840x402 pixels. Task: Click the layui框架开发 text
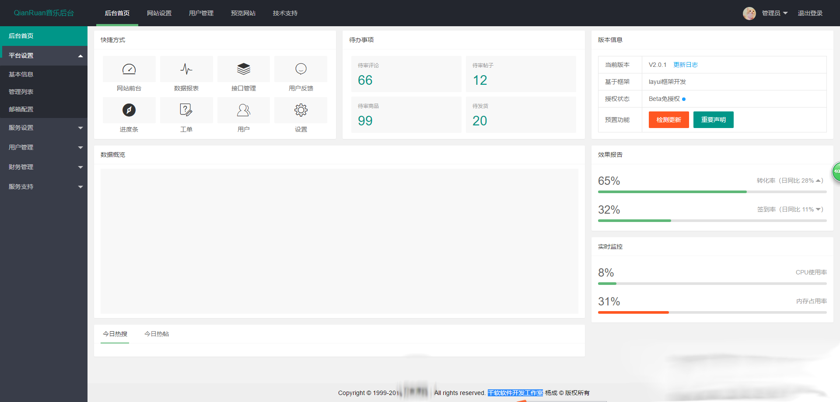coord(667,82)
